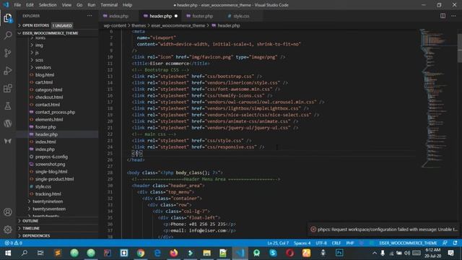Image resolution: width=462 pixels, height=260 pixels.
Task: Open the Terminal menu
Action: 109,5
